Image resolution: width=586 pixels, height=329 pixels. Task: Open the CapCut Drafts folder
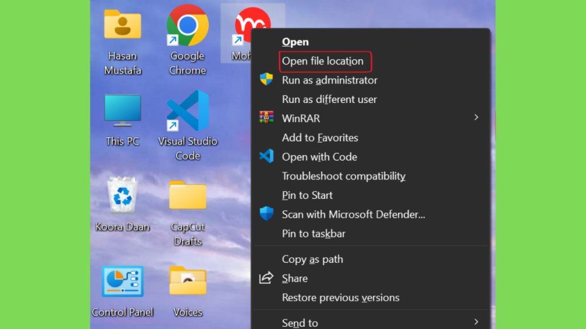coord(188,195)
